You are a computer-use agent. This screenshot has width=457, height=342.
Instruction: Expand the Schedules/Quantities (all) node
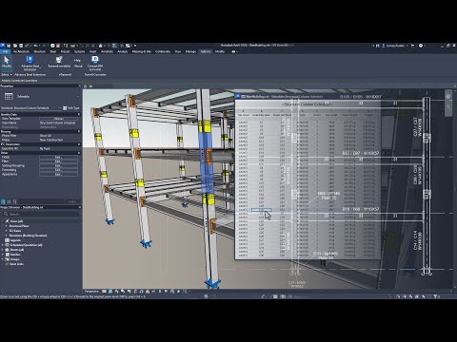click(3, 245)
